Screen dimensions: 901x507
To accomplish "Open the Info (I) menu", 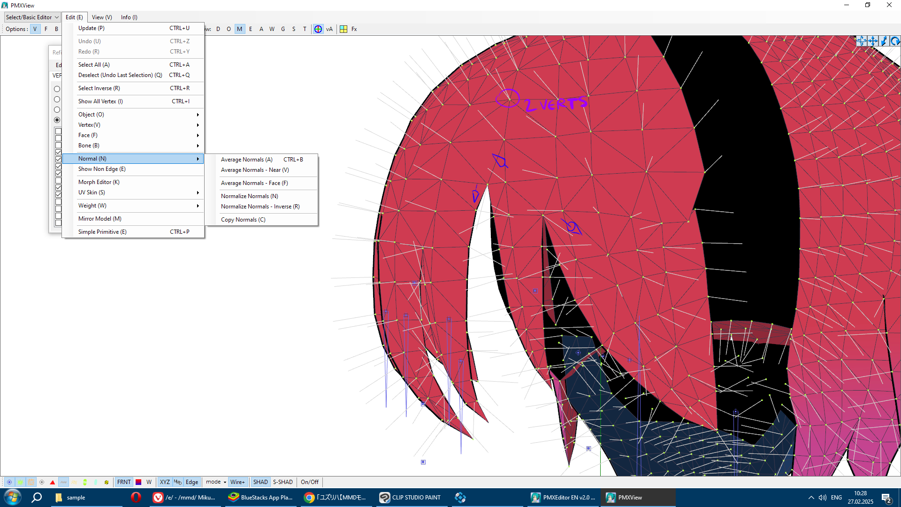I will [129, 17].
